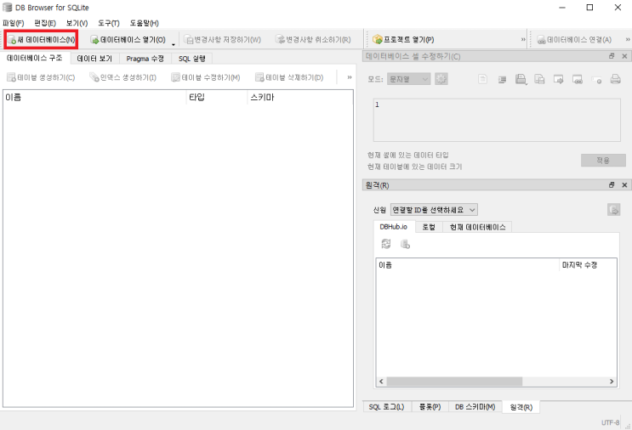Select the 로컬 tab
Viewport: 632px width, 430px height.
coord(429,227)
